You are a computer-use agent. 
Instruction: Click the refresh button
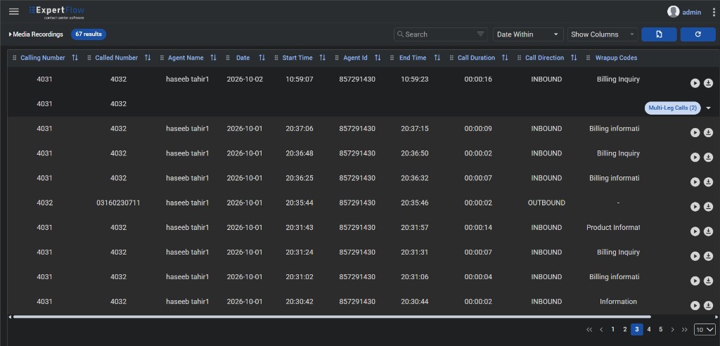click(698, 34)
